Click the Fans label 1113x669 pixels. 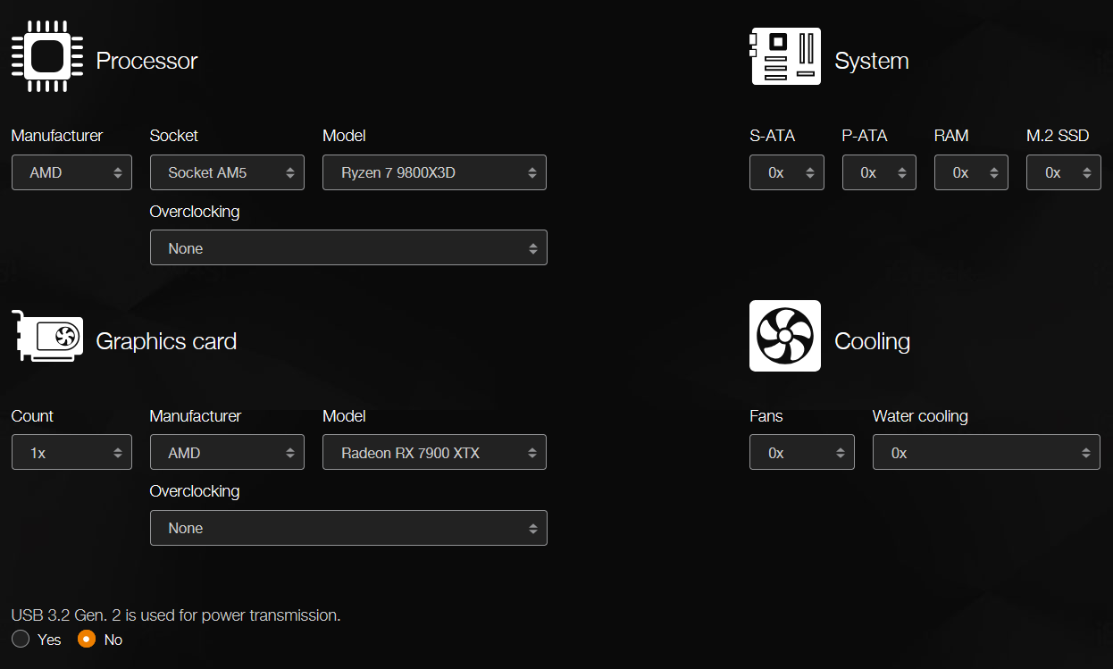766,416
